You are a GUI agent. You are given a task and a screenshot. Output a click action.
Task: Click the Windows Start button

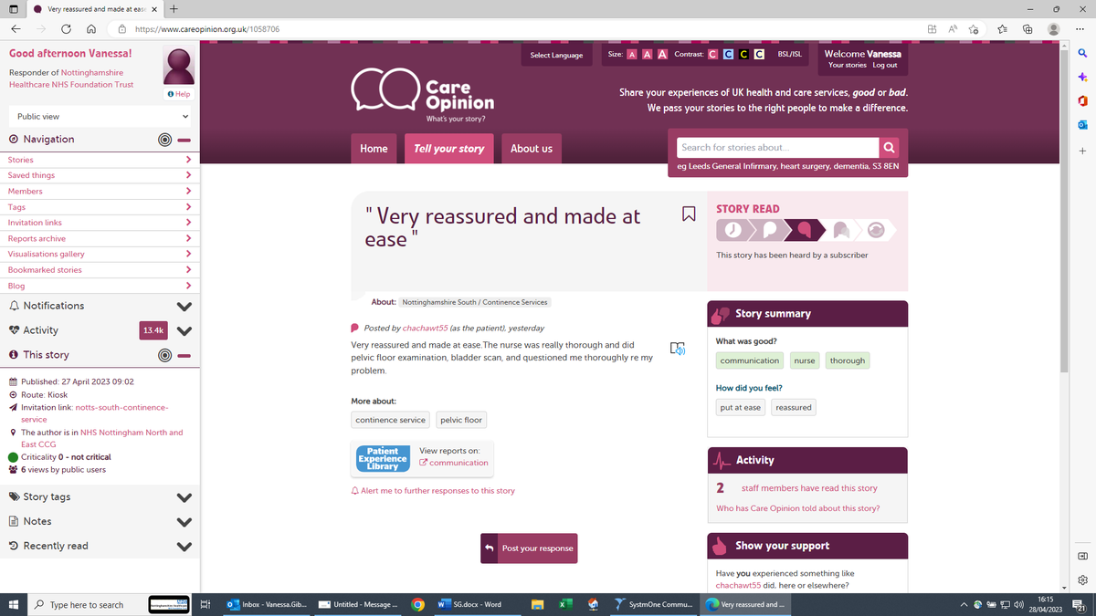pyautogui.click(x=14, y=604)
